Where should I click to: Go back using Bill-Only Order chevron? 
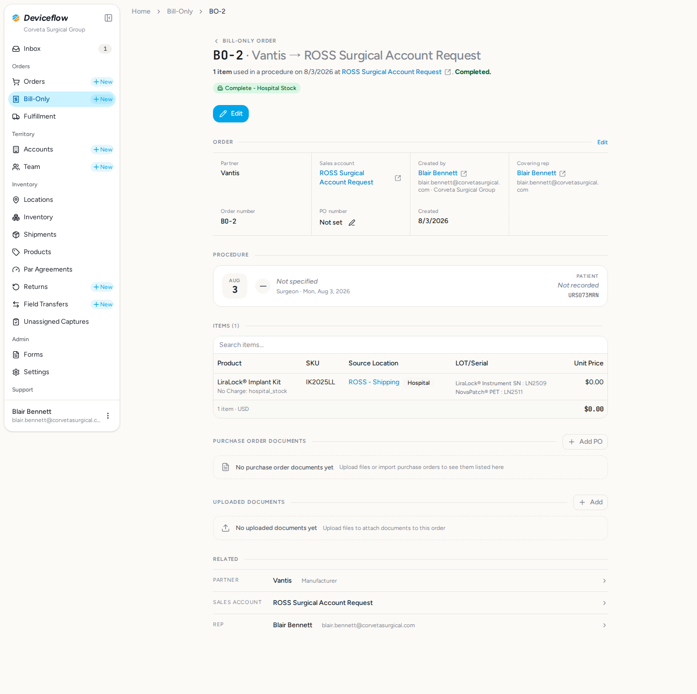216,41
